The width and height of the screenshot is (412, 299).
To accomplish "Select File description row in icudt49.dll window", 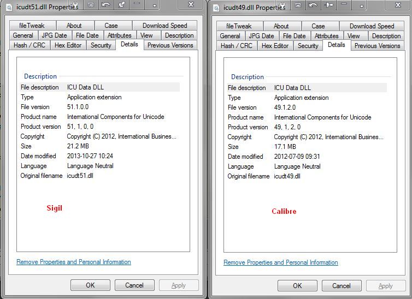I will 307,88.
